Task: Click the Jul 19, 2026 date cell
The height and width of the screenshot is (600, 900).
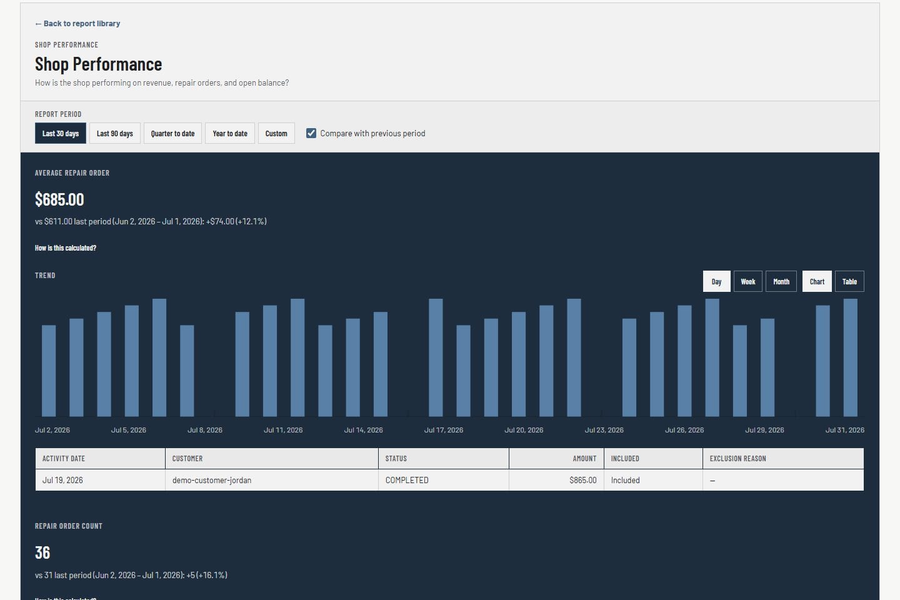Action: [100, 480]
